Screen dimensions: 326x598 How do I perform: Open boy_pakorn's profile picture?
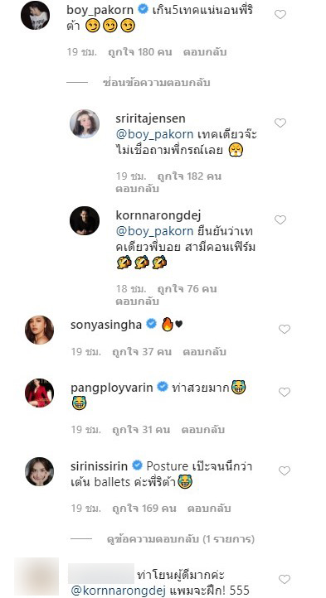35,15
